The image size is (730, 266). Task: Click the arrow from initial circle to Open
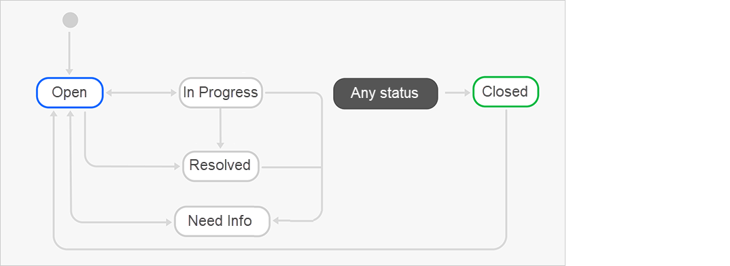click(x=69, y=52)
